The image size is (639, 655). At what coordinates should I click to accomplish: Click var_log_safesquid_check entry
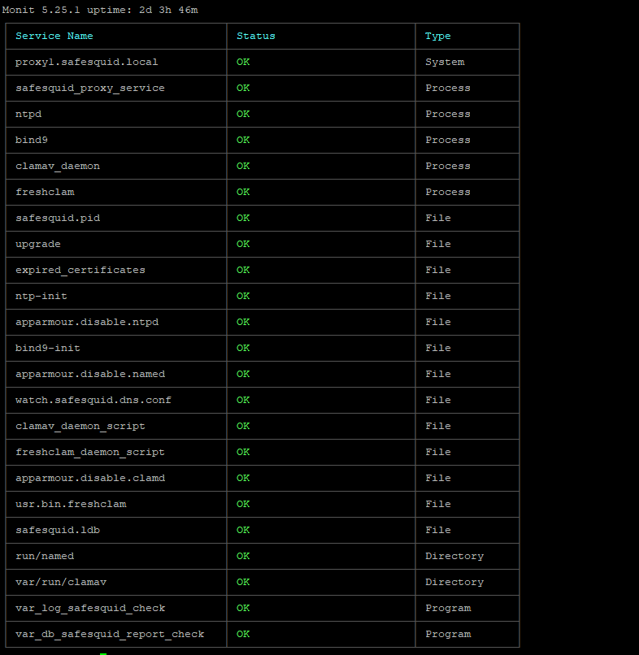tap(90, 608)
